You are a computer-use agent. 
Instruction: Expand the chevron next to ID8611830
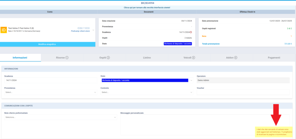coord(93,30)
